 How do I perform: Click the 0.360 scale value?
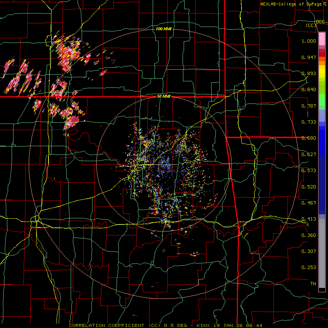(309, 235)
